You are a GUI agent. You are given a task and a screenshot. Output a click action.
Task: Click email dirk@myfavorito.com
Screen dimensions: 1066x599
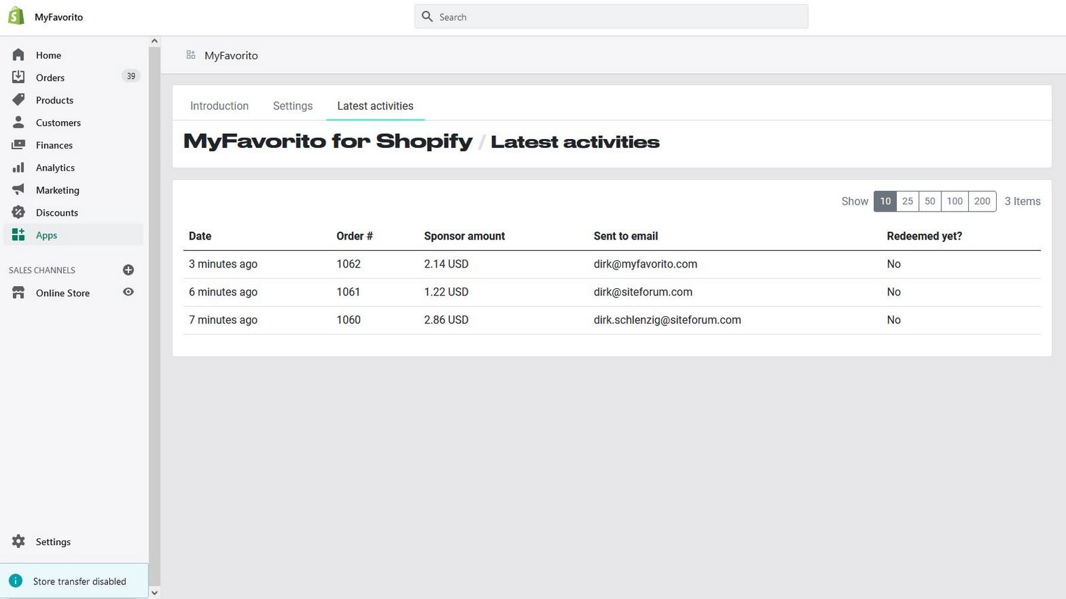(646, 264)
